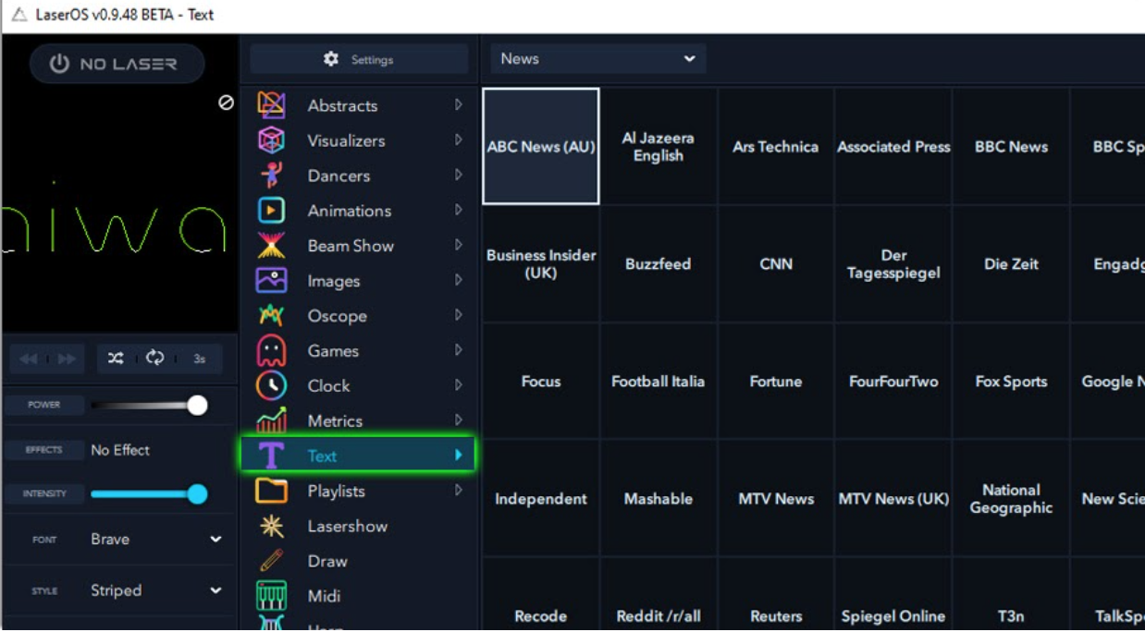Click the LaserOS logo in title bar
The image size is (1145, 632).
click(x=18, y=15)
